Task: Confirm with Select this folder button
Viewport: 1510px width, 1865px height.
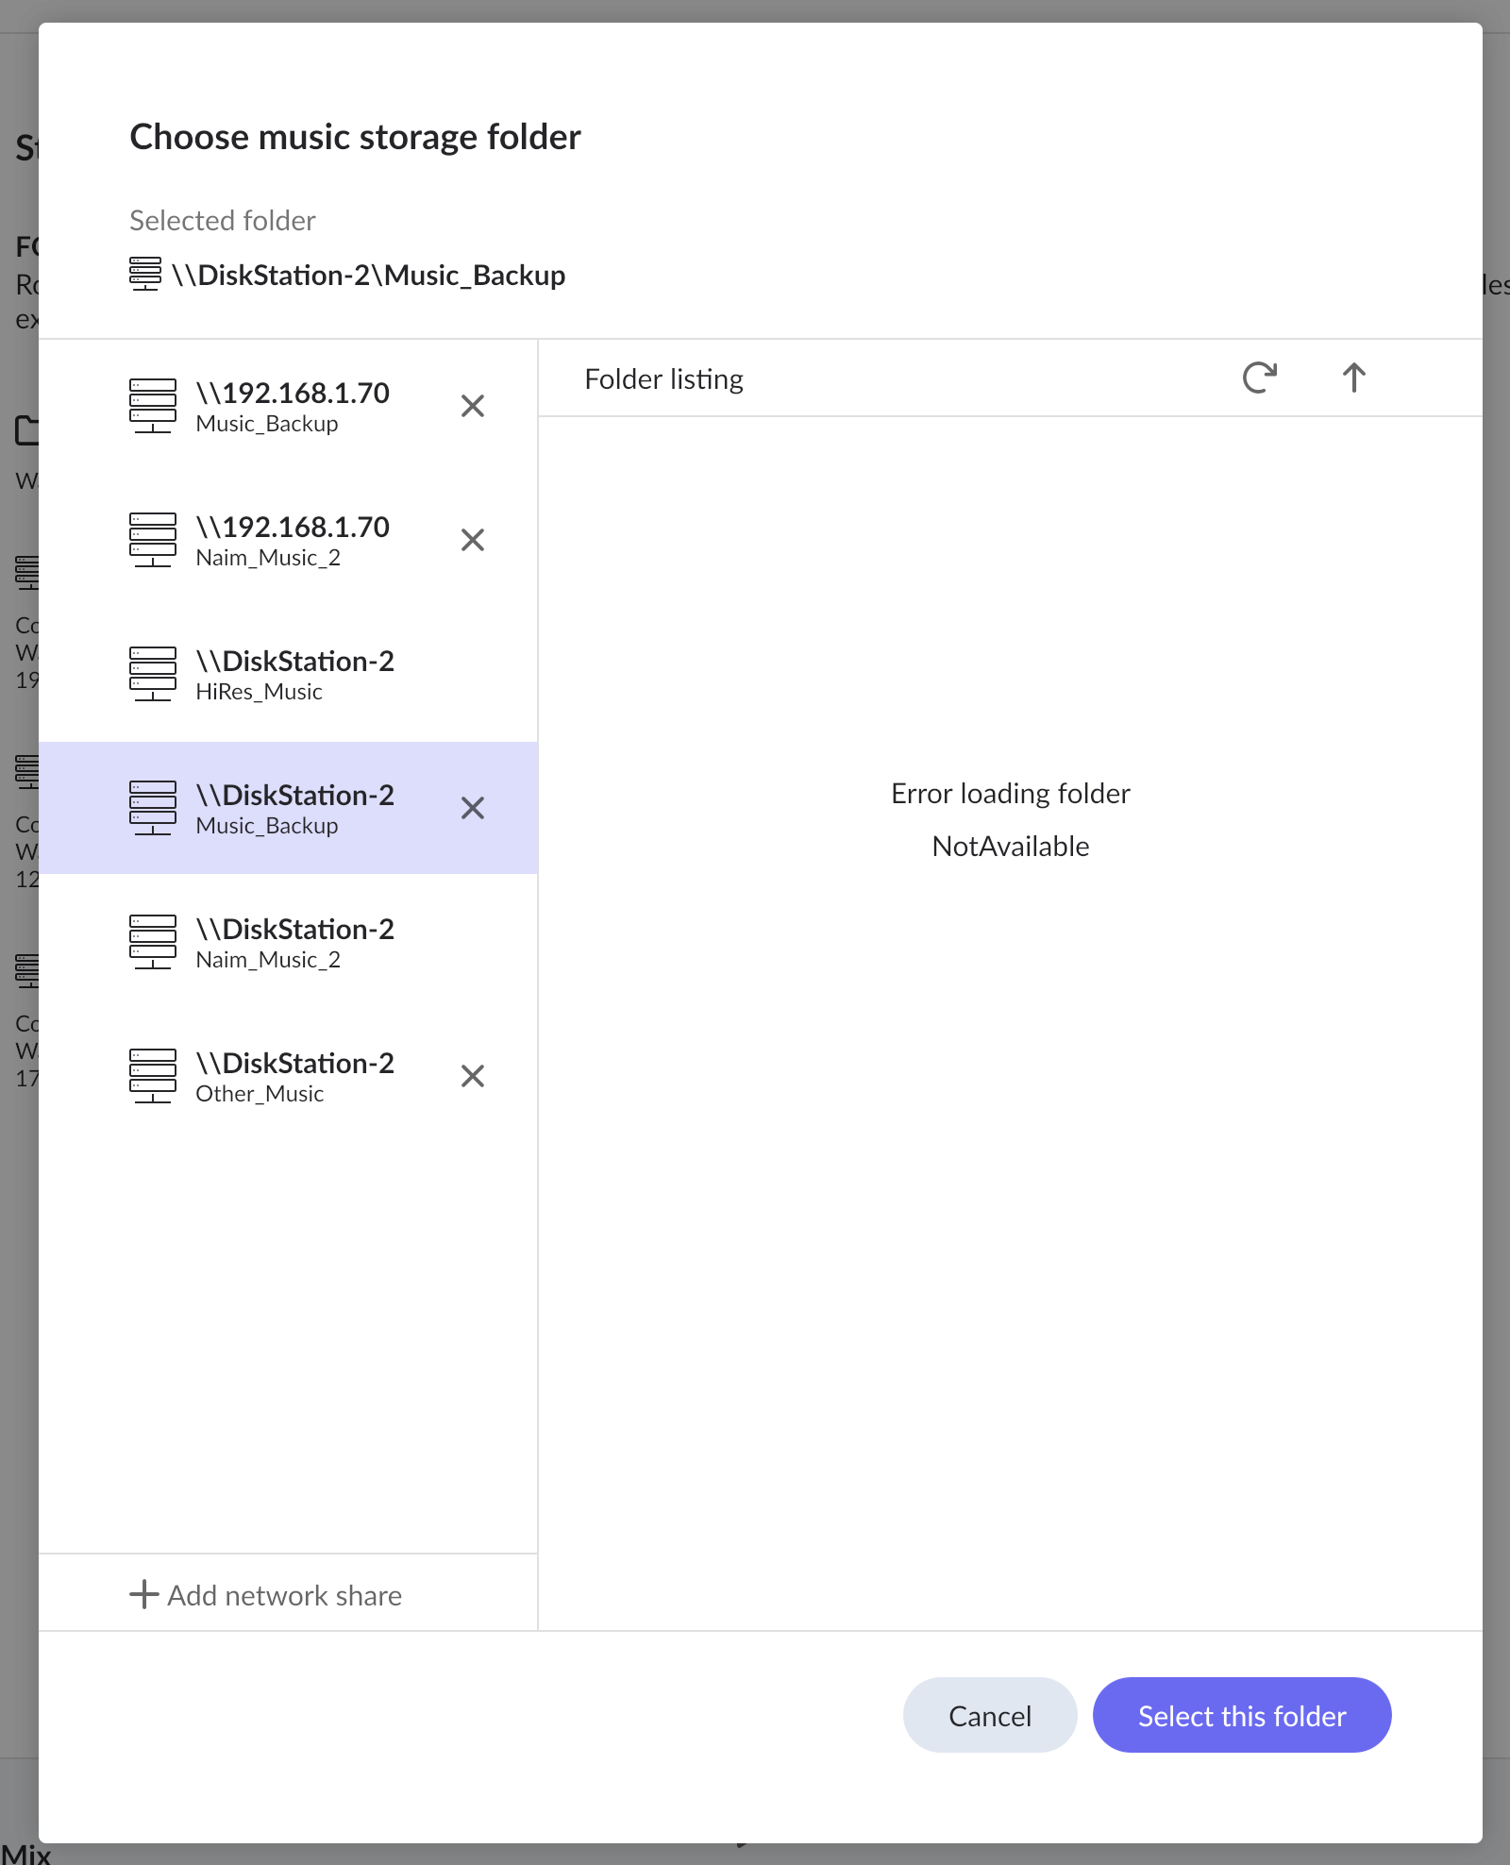Action: click(x=1241, y=1715)
